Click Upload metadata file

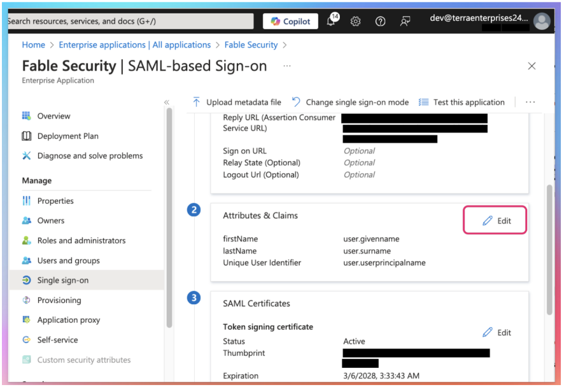tap(237, 102)
